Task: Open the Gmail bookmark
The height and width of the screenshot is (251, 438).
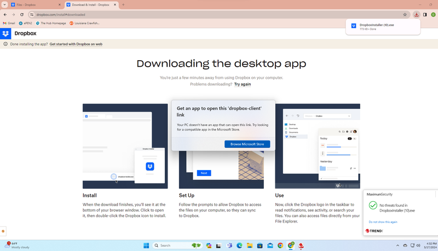Action: (x=9, y=23)
